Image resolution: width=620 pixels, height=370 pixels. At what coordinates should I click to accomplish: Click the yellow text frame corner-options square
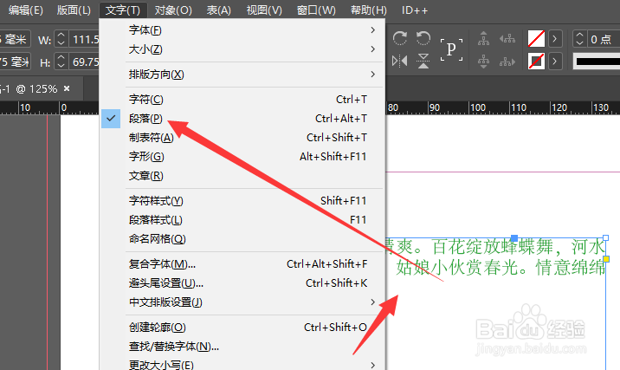tap(606, 259)
